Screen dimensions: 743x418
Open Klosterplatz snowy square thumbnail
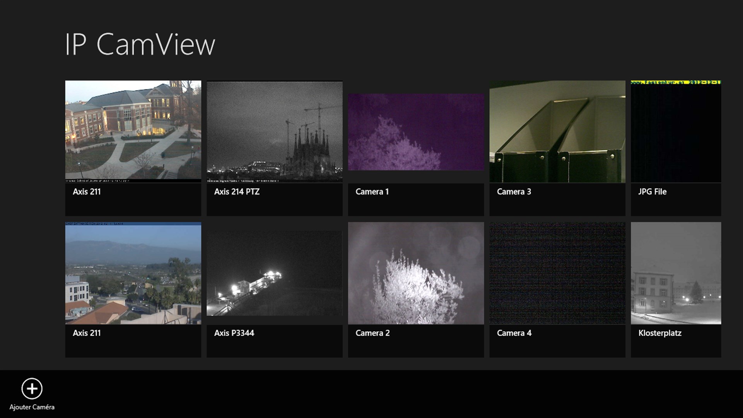tap(676, 273)
